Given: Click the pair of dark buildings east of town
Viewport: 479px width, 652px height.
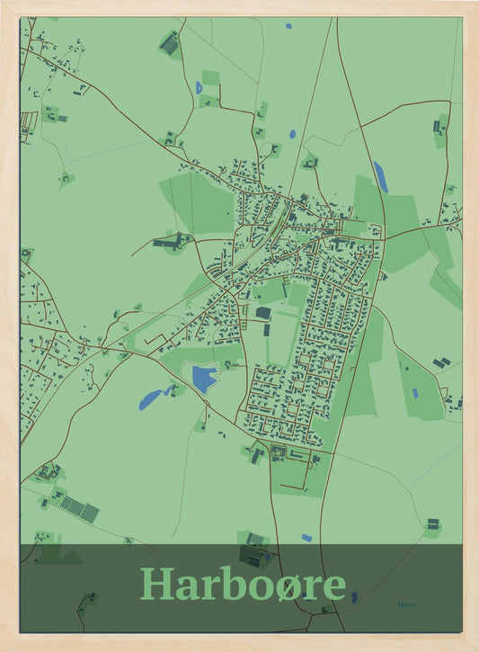Looking at the screenshot, I should pyautogui.click(x=441, y=362).
